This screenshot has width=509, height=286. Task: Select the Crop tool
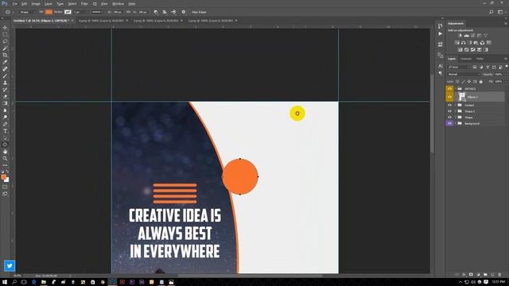(x=5, y=55)
